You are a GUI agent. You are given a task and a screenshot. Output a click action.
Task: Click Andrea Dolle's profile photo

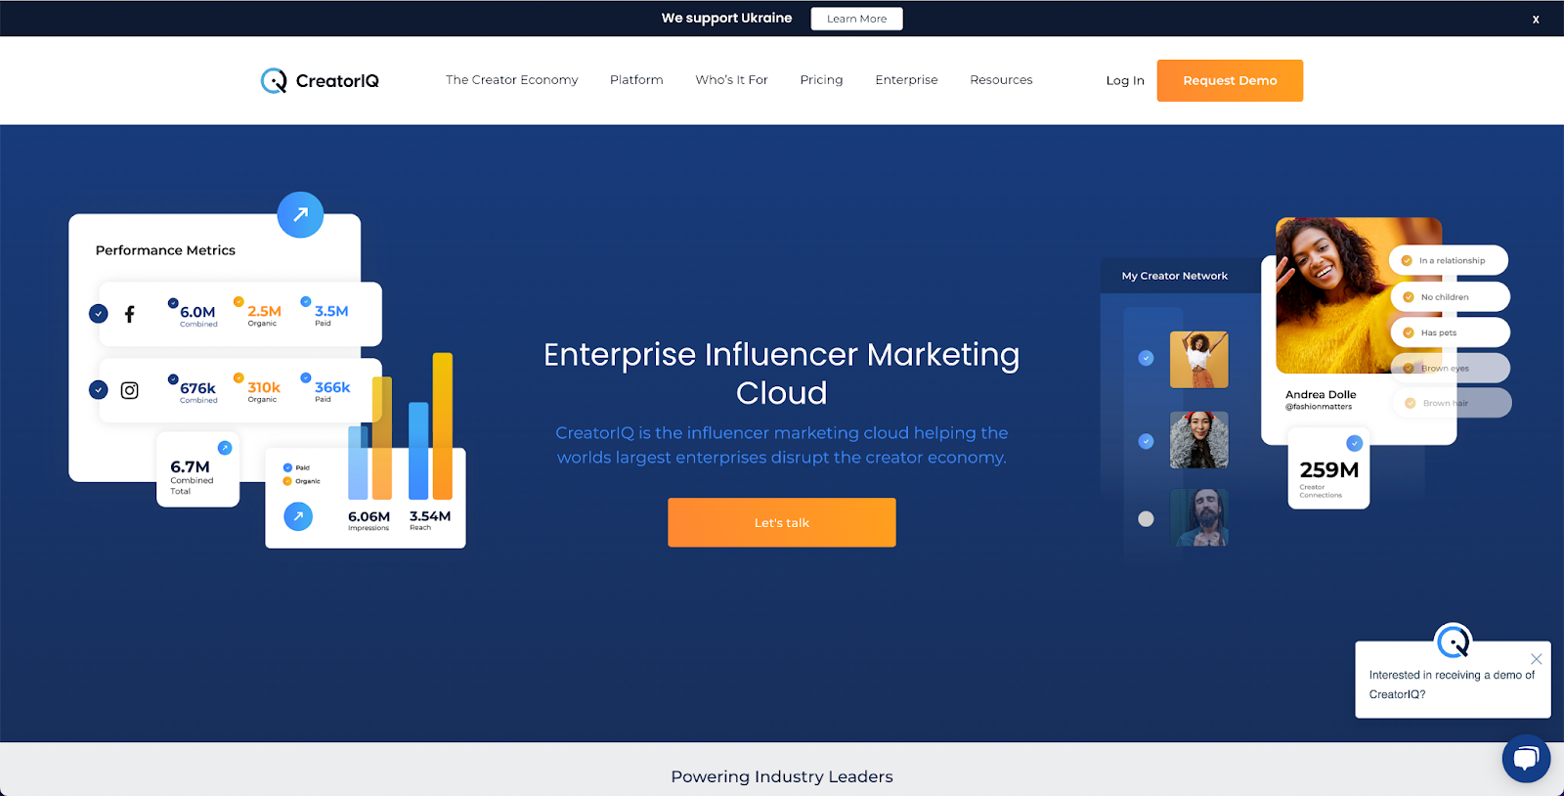coord(1359,295)
